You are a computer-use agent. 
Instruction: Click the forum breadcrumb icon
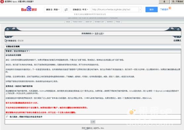tap(6, 41)
